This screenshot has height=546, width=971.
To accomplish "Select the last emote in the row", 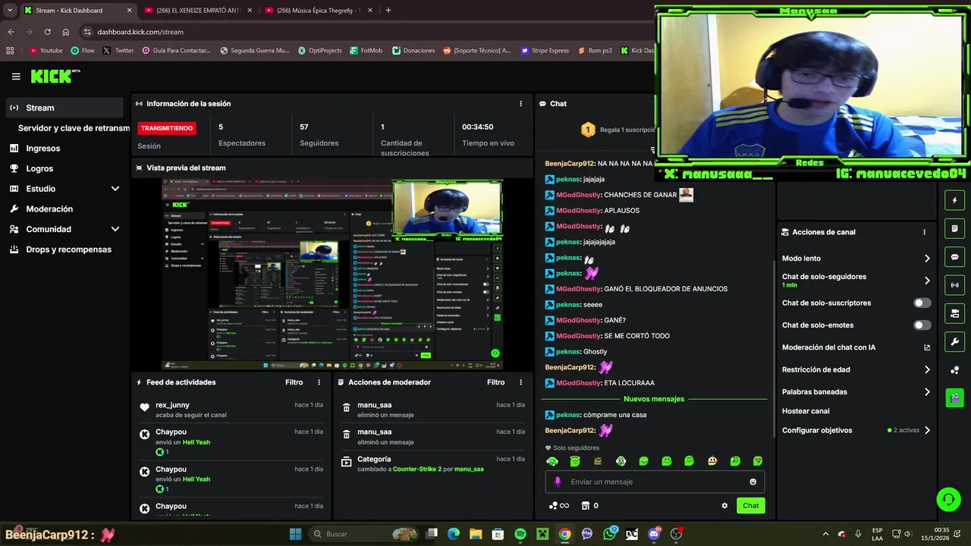I will point(757,461).
